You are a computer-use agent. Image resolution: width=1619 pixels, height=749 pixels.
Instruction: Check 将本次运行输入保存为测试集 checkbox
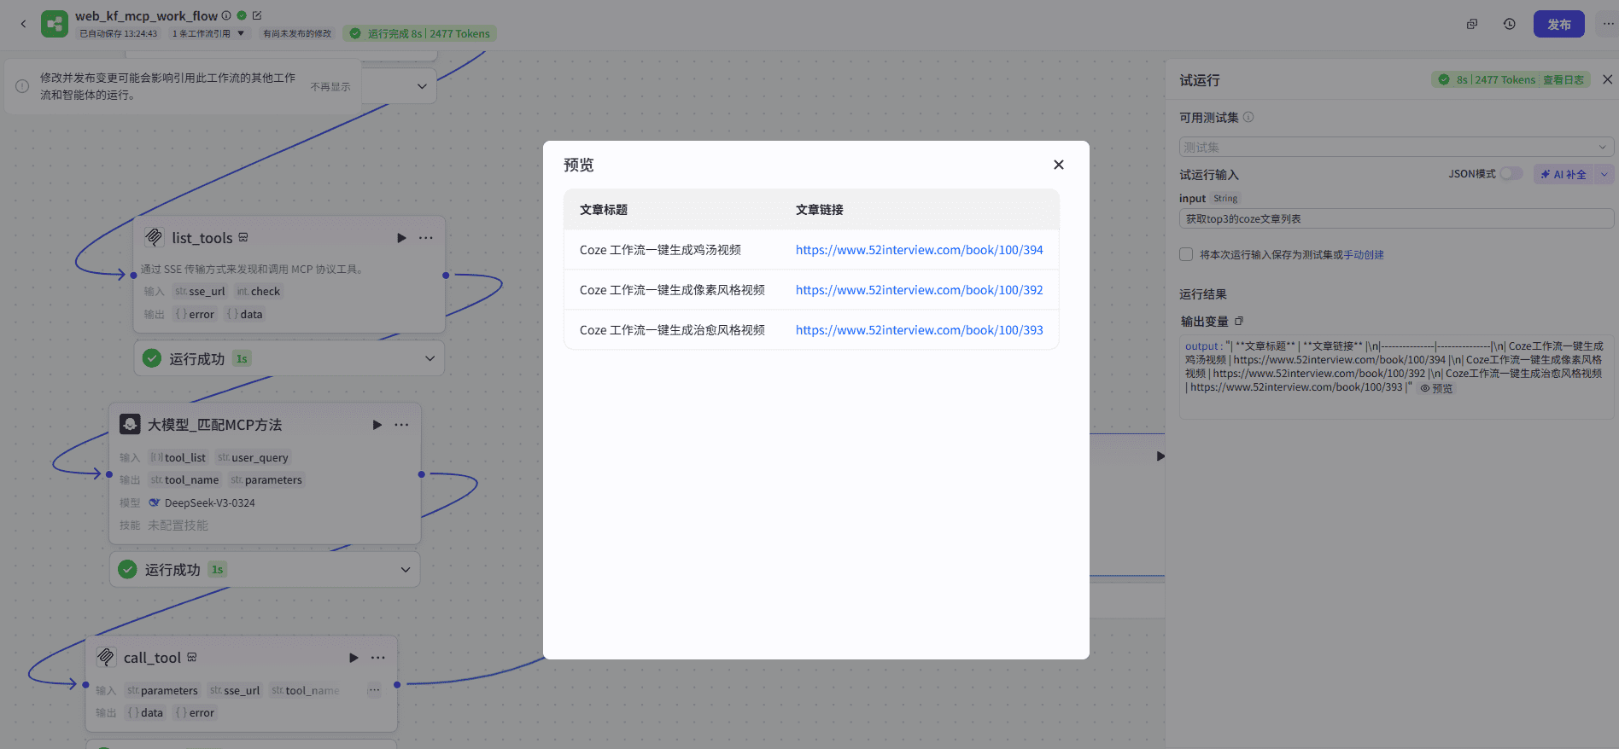(x=1186, y=254)
